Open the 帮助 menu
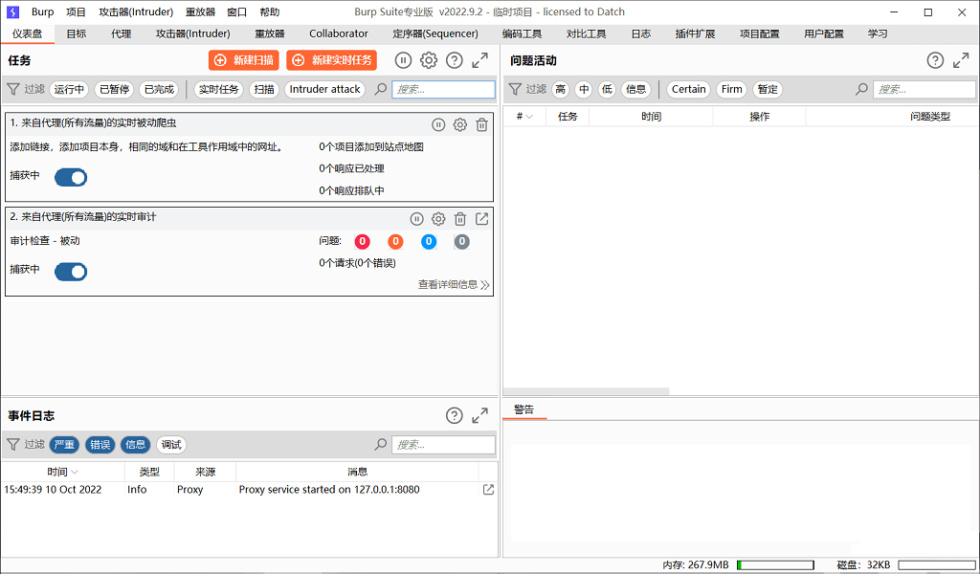Image resolution: width=980 pixels, height=574 pixels. pos(270,11)
